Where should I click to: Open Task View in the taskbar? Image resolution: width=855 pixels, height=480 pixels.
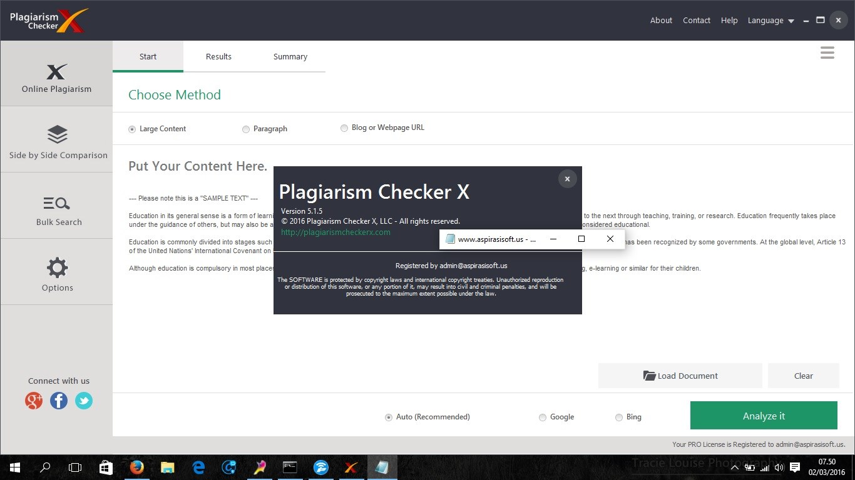75,467
